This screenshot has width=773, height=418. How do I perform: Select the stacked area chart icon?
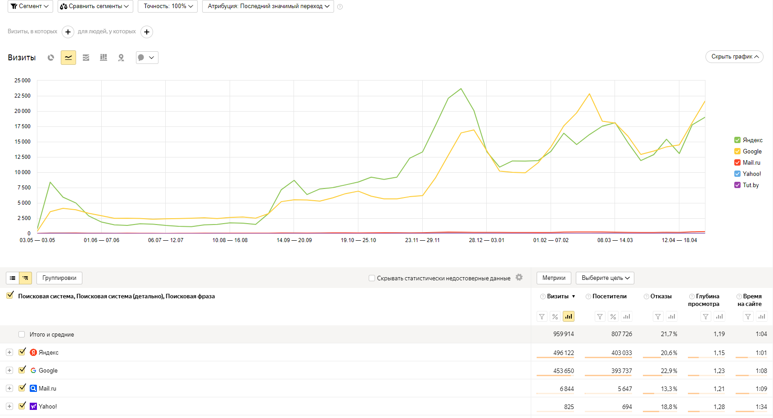pyautogui.click(x=86, y=58)
